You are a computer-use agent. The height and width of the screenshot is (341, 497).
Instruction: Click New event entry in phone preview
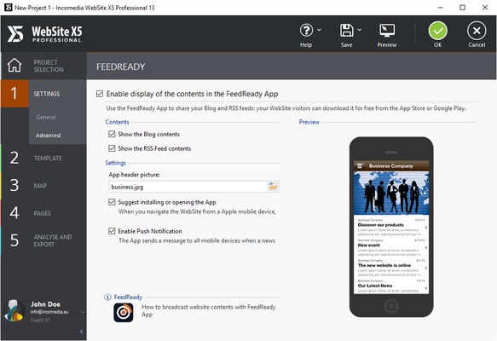(391, 248)
